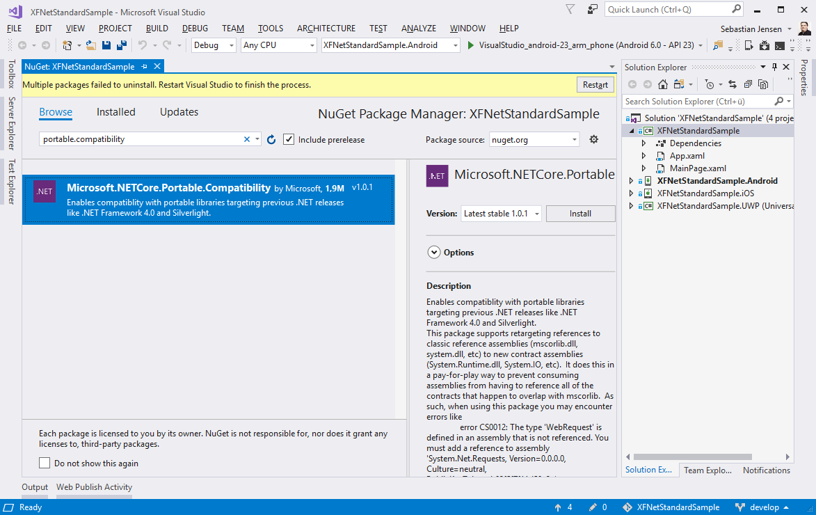
Task: Open the Package source dropdown
Action: point(534,139)
